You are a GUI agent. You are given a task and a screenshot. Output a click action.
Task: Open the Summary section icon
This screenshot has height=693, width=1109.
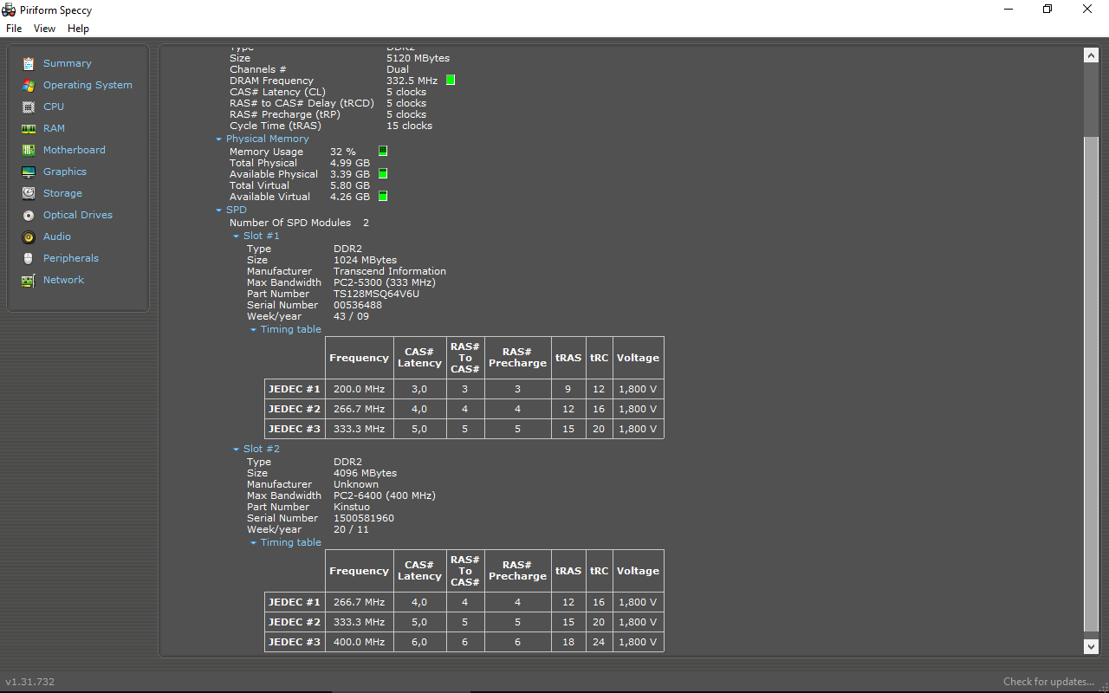[x=29, y=63]
